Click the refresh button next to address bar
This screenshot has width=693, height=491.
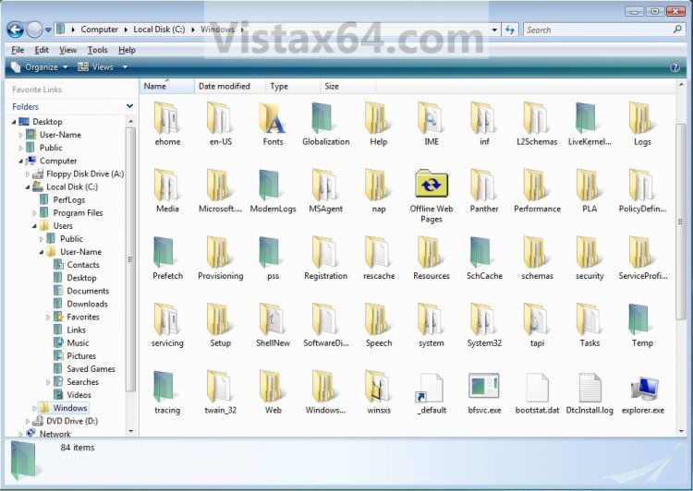[509, 30]
